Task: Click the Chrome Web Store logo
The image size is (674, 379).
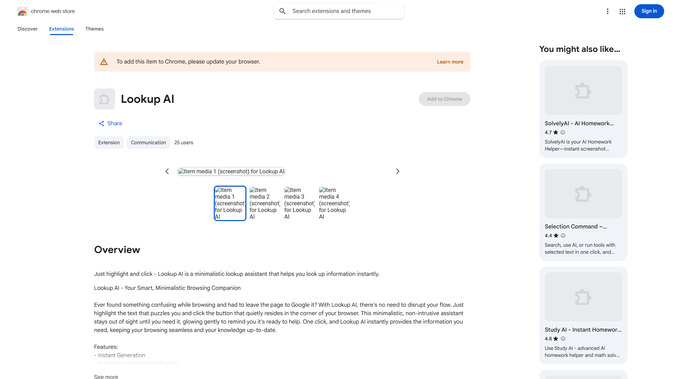Action: coord(22,11)
